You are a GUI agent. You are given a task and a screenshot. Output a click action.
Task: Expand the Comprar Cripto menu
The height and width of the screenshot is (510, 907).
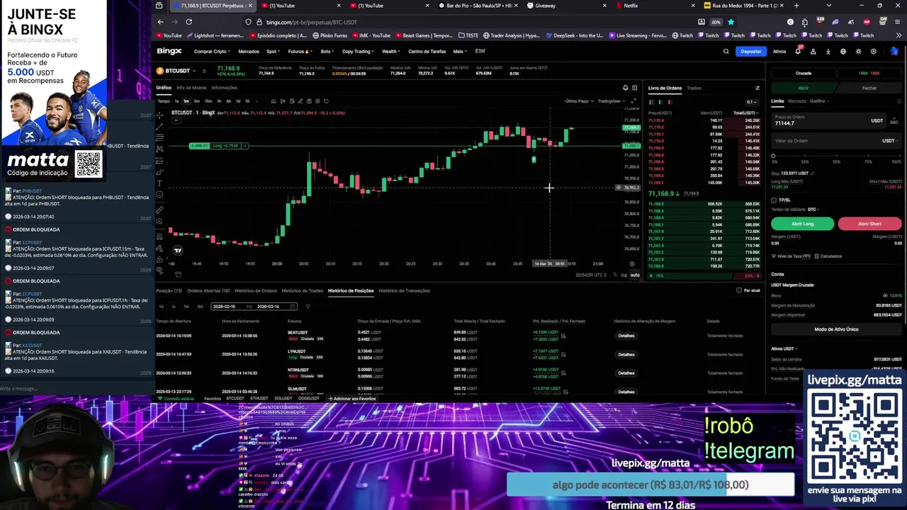pyautogui.click(x=212, y=51)
